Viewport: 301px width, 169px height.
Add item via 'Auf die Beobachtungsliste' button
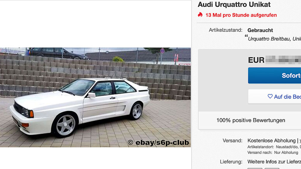click(x=274, y=96)
